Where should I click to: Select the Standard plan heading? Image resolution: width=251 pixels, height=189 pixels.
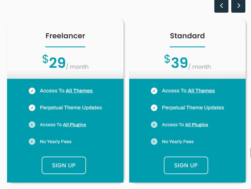click(187, 36)
